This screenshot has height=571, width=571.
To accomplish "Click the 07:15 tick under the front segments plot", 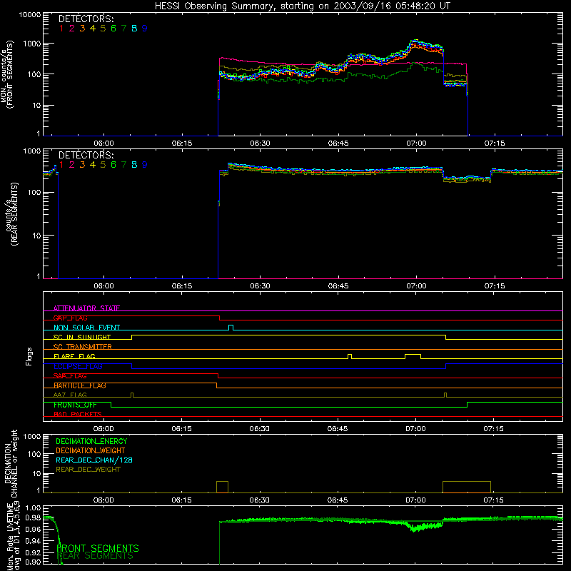I will [x=495, y=143].
